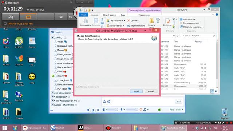The height and width of the screenshot is (131, 233).
Task: Select user Venum in RaidCall channel
Action: pyautogui.click(x=60, y=42)
